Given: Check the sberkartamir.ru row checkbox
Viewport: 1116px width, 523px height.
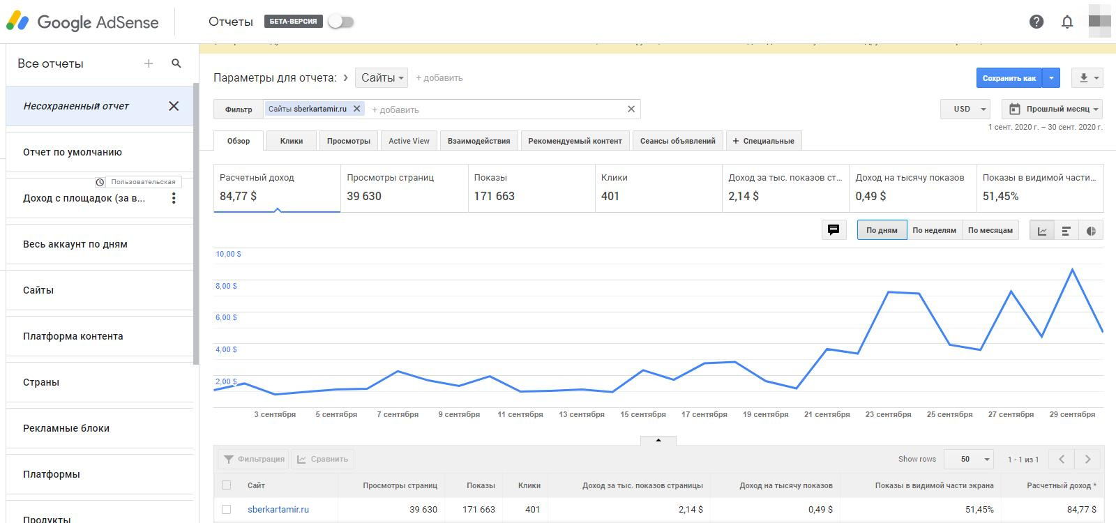Looking at the screenshot, I should [226, 510].
